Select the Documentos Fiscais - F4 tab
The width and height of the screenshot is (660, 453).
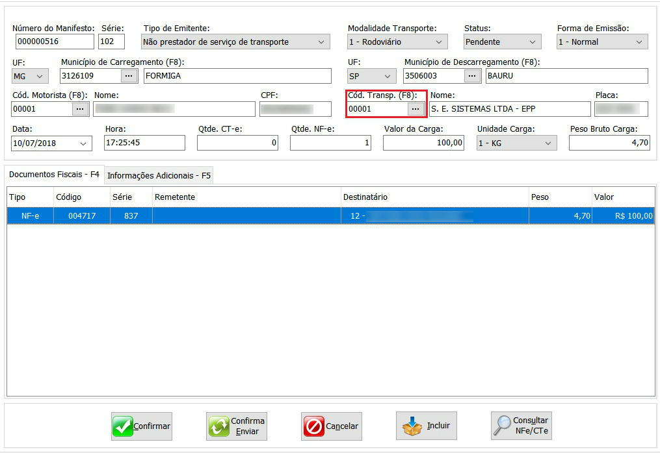(54, 175)
